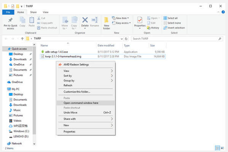
Task: Click the Select none option
Action: (172, 23)
